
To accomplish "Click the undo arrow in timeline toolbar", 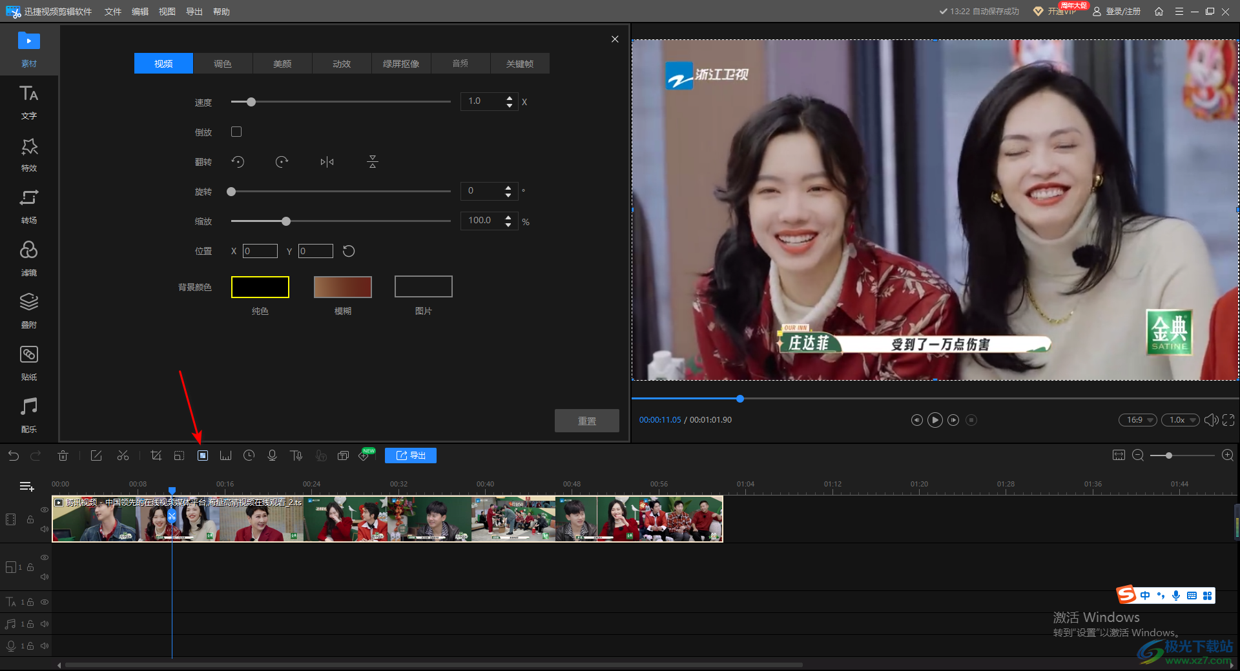I will 14,456.
